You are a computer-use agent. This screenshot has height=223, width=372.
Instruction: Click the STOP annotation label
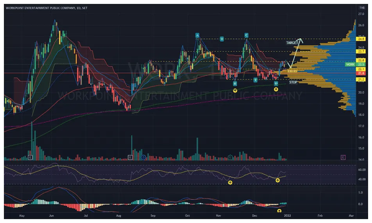tap(293, 82)
